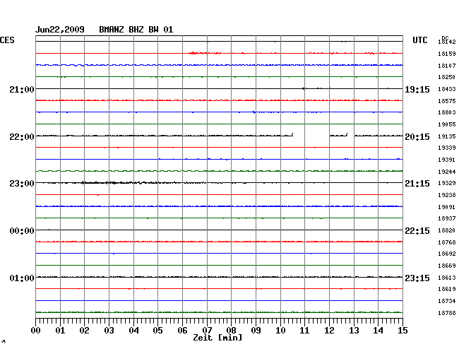This screenshot has width=459, height=349.
Task: Click the DC value 18820
Action: 447,230
